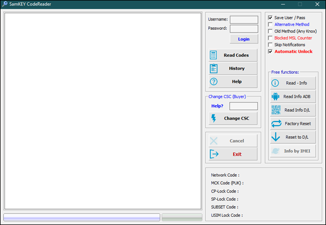Click the calculator icon on Read Codes
Image resolution: width=326 pixels, height=225 pixels.
click(214, 55)
